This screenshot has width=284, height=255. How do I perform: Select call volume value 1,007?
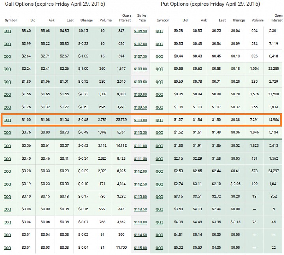[x=102, y=94]
